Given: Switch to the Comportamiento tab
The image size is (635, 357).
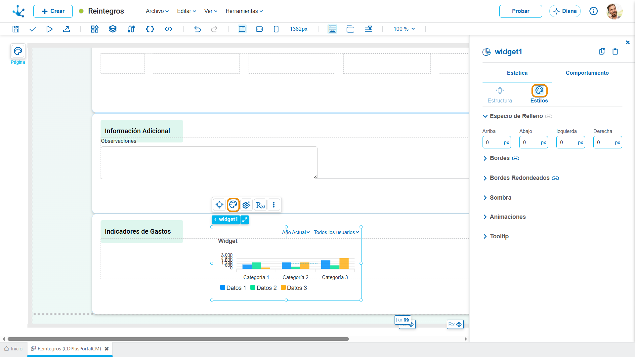Looking at the screenshot, I should pos(587,73).
